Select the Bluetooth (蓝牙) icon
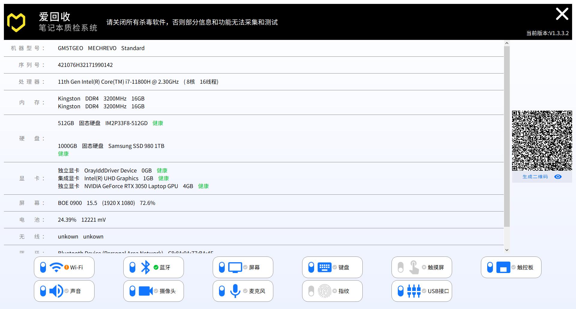 click(145, 267)
